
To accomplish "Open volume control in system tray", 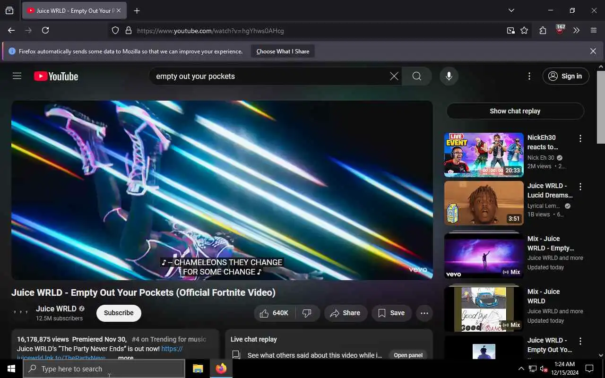I will tap(544, 369).
